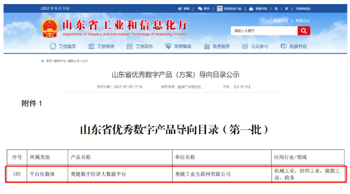Open the WeChat icon in top bar
The width and height of the screenshot is (350, 194).
click(200, 9)
